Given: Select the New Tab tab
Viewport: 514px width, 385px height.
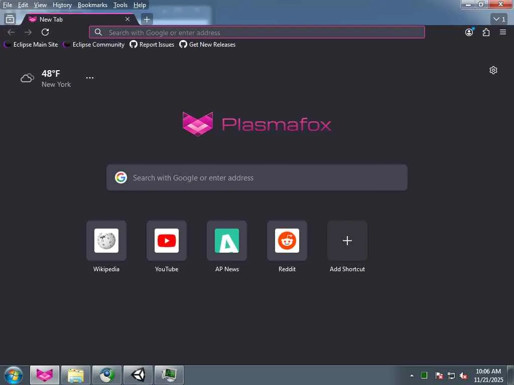Looking at the screenshot, I should [x=79, y=20].
